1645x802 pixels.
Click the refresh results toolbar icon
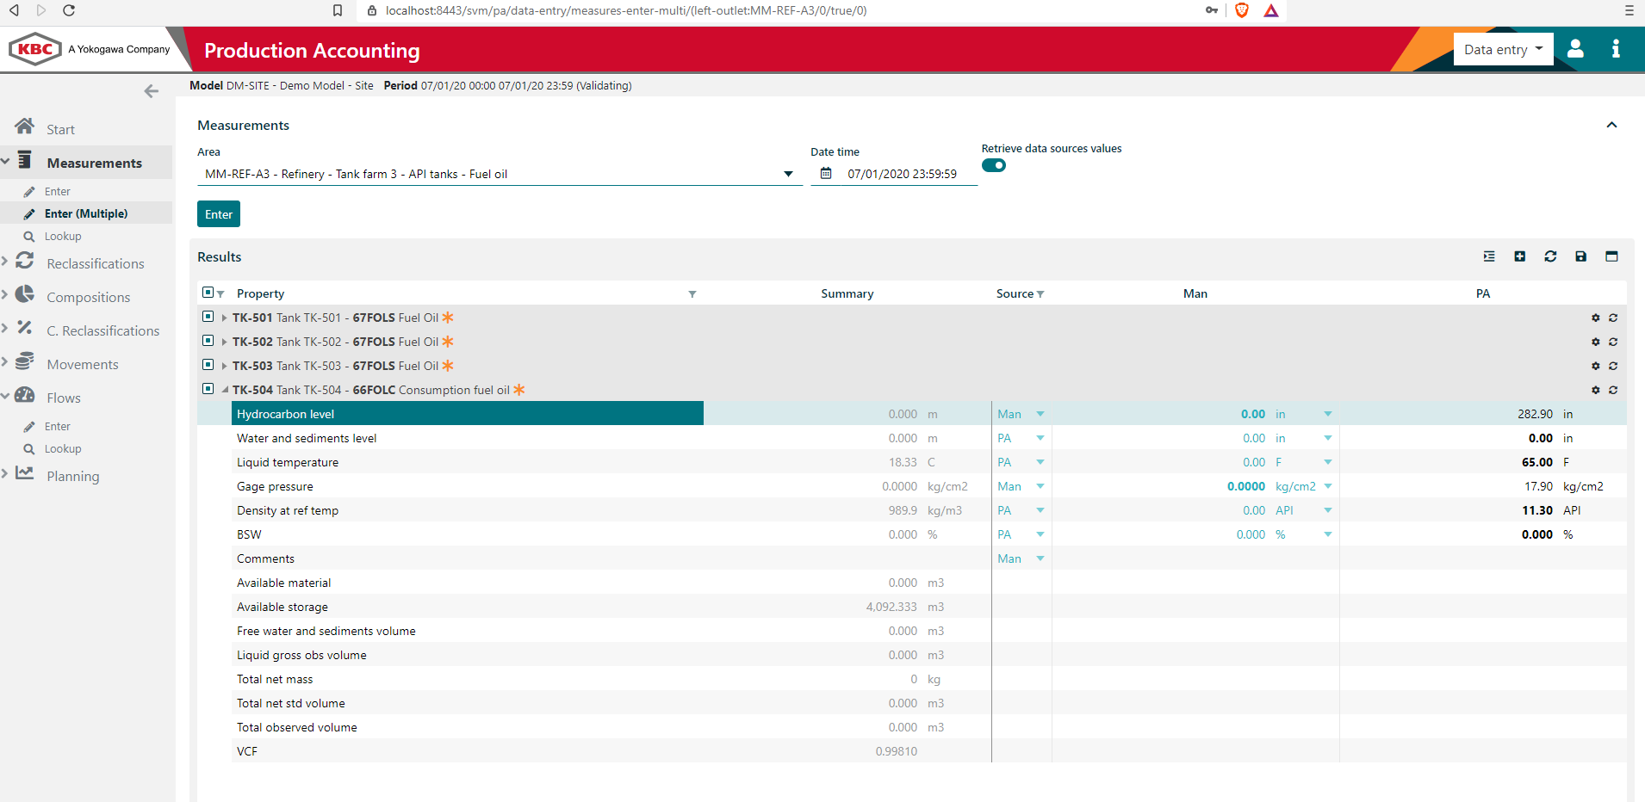[1549, 256]
